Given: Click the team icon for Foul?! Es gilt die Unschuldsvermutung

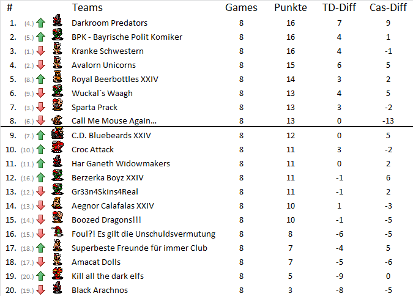Looking at the screenshot, I should pos(57,234).
